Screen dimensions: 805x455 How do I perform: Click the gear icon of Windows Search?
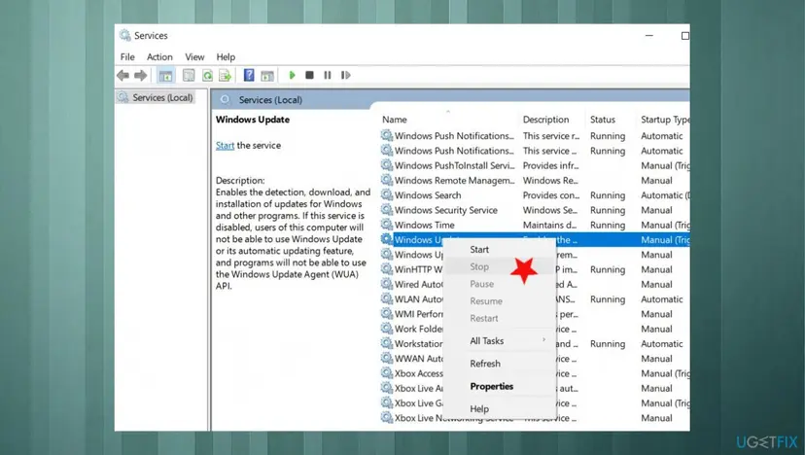tap(387, 195)
